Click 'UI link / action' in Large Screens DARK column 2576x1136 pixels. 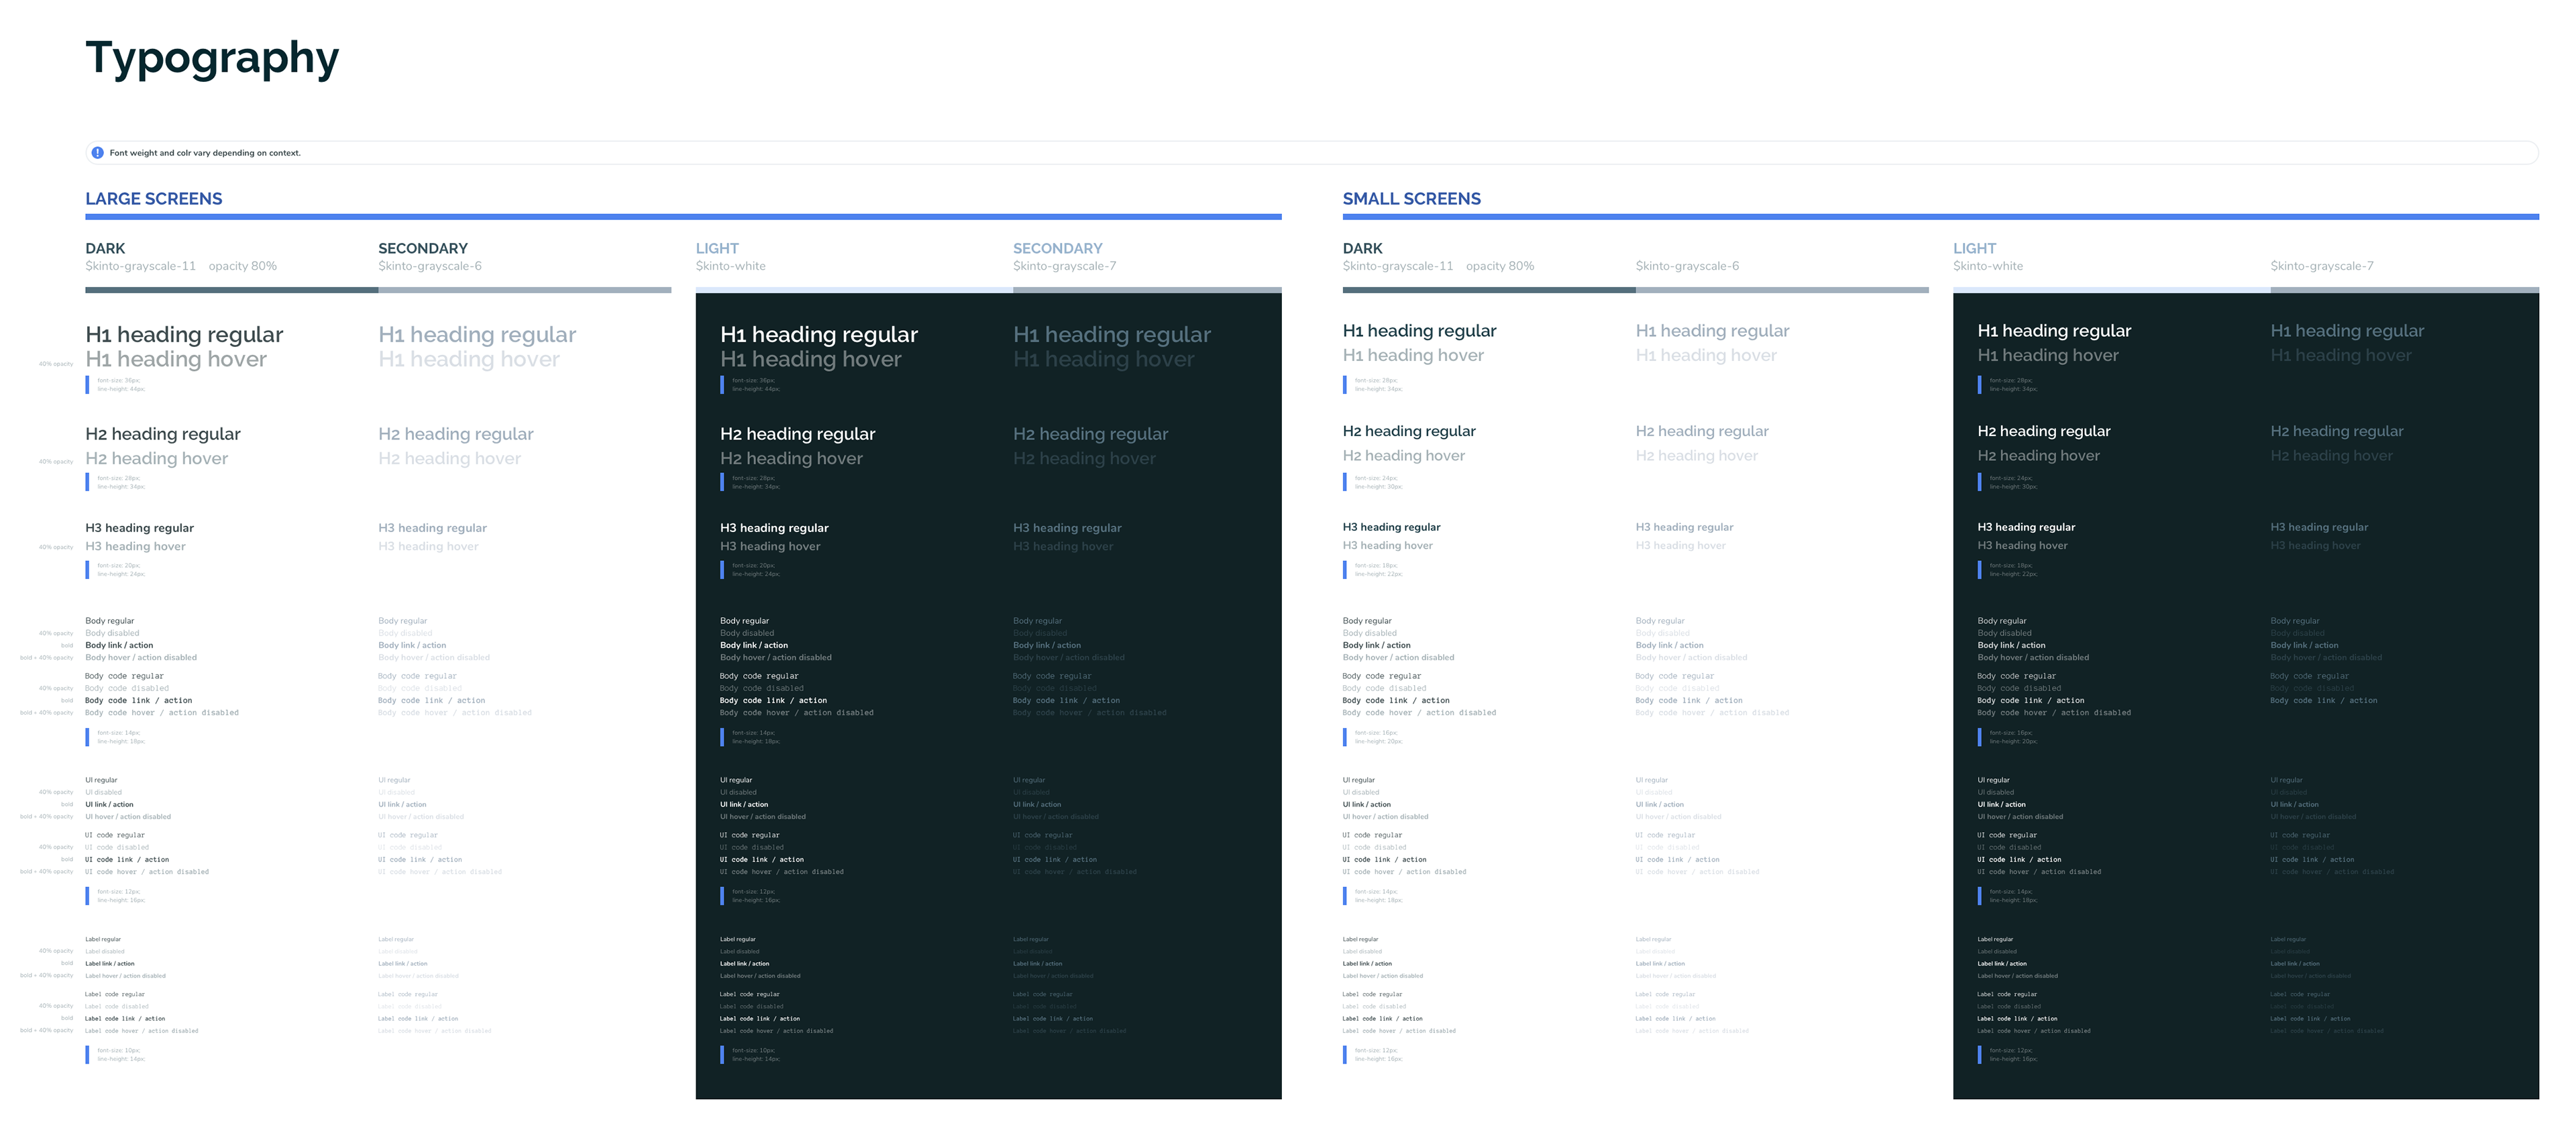[109, 804]
